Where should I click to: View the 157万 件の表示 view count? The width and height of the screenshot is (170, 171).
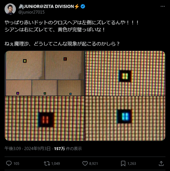click(68, 149)
